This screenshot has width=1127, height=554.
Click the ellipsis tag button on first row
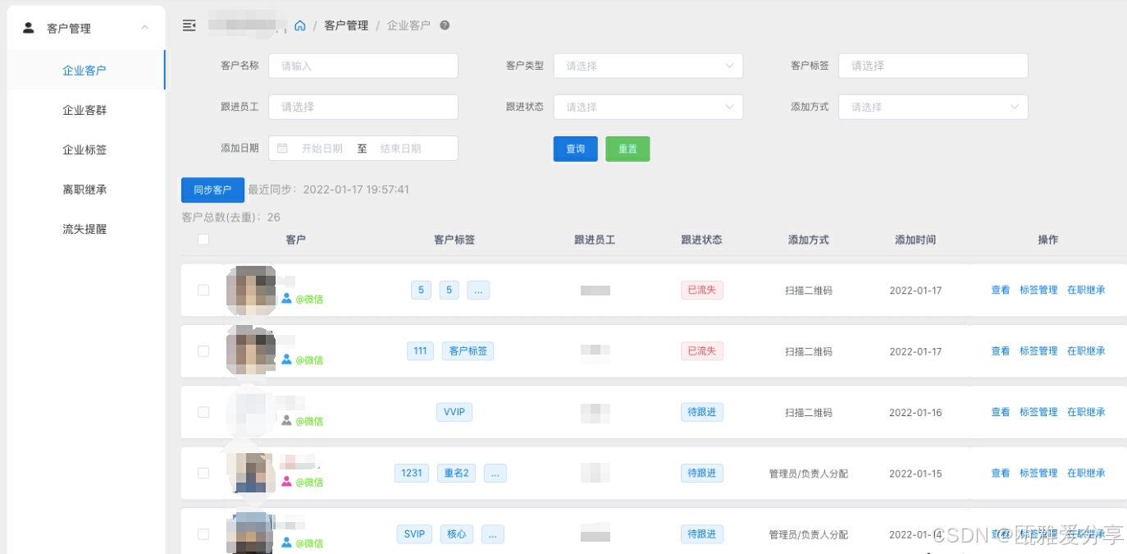[x=478, y=290]
